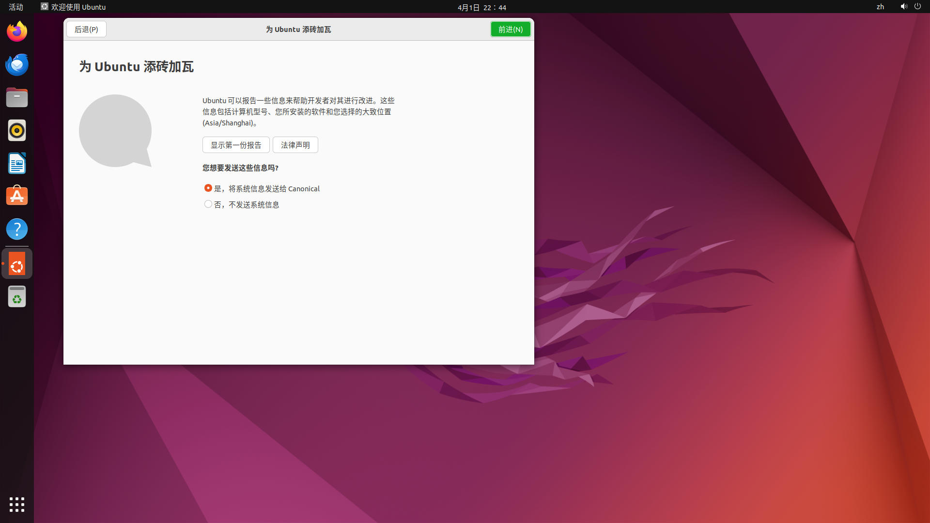The image size is (930, 523).
Task: Click the 后退(P) back button
Action: pos(86,30)
